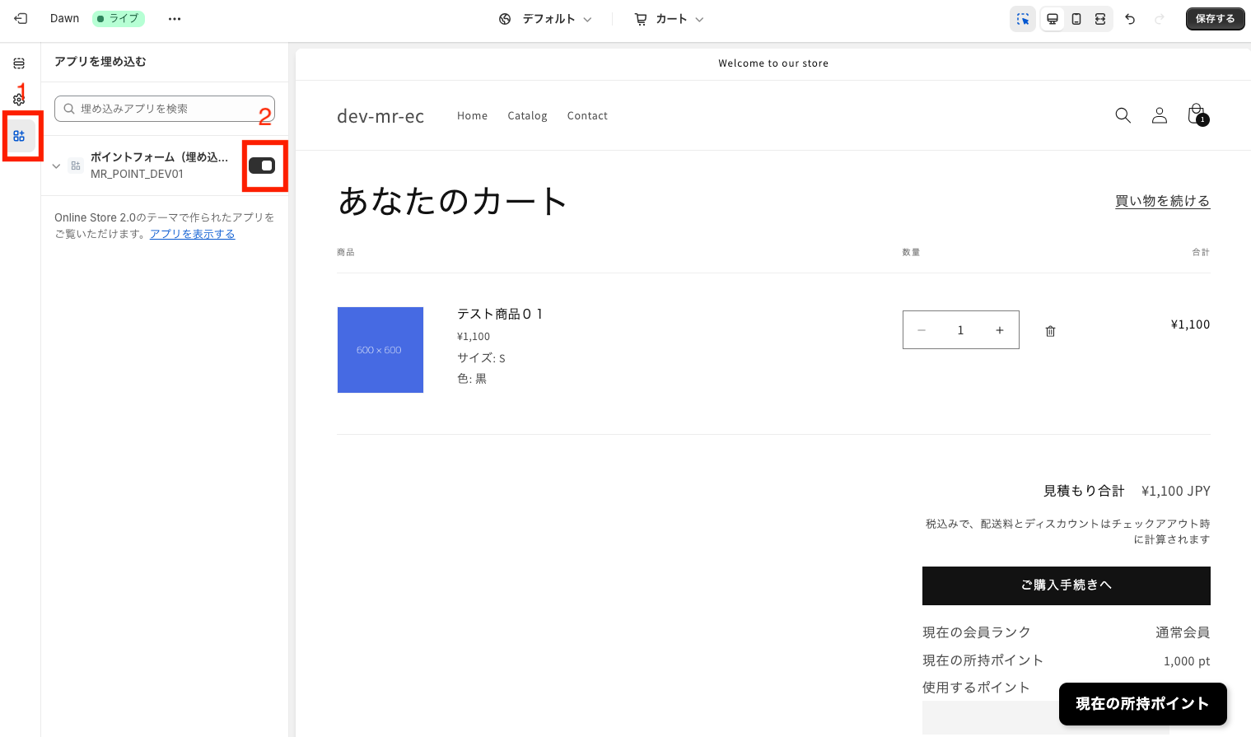Click the Welcome to our store announcement
This screenshot has width=1251, height=737.
(773, 63)
